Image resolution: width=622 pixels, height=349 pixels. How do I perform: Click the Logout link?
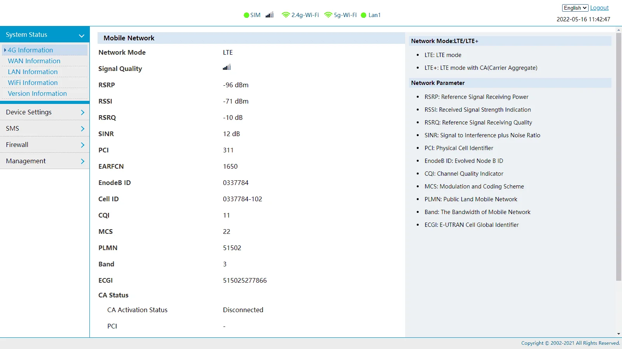pos(599,8)
